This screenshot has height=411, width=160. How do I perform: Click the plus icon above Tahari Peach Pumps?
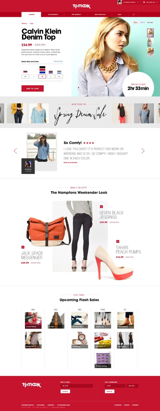(x=118, y=241)
